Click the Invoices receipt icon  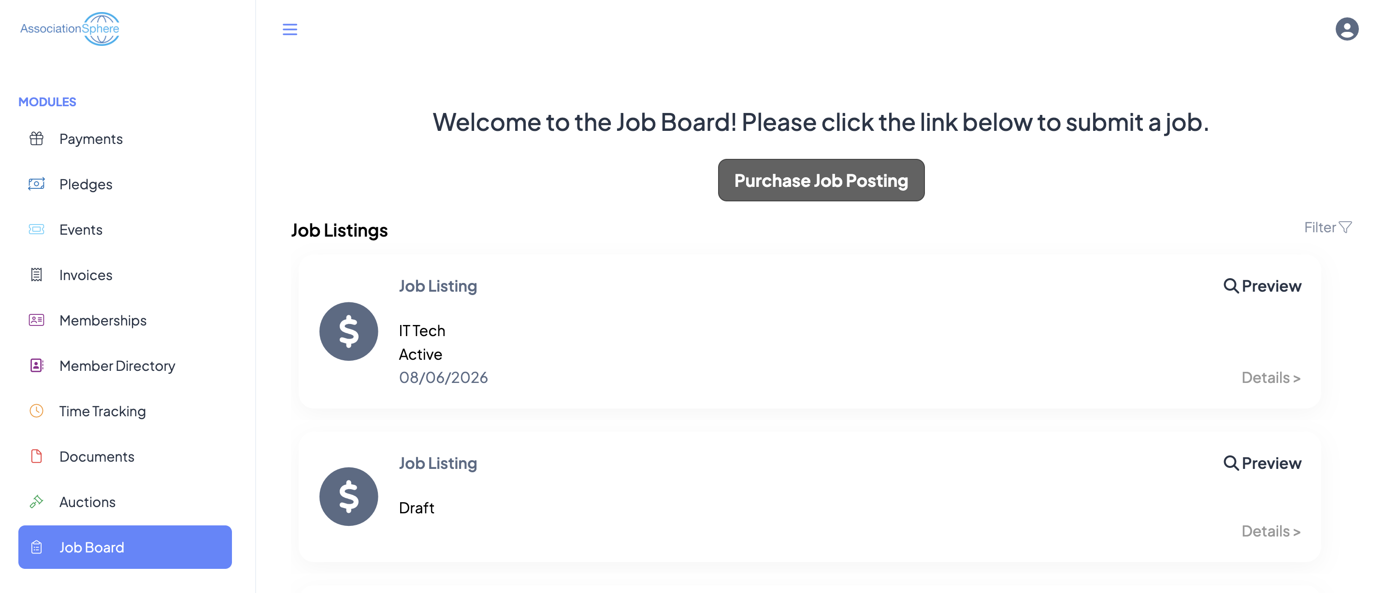tap(37, 275)
